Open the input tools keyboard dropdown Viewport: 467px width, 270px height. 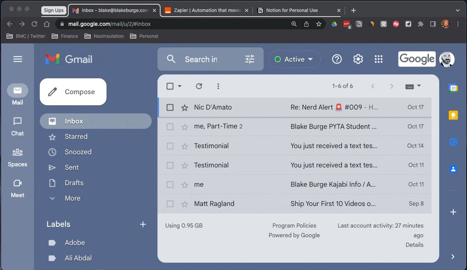[413, 86]
